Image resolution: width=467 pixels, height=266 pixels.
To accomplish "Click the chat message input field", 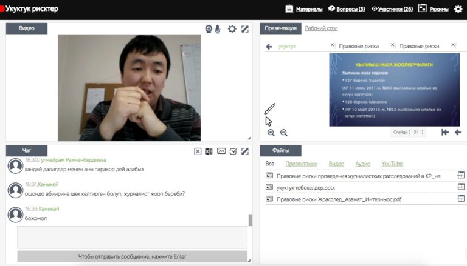I will tap(132, 237).
